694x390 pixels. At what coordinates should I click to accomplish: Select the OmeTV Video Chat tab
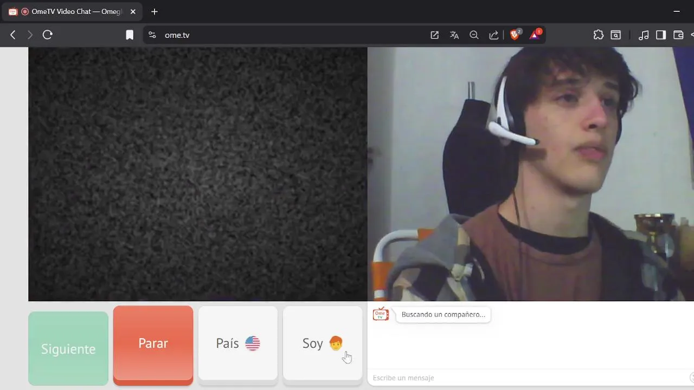click(73, 11)
